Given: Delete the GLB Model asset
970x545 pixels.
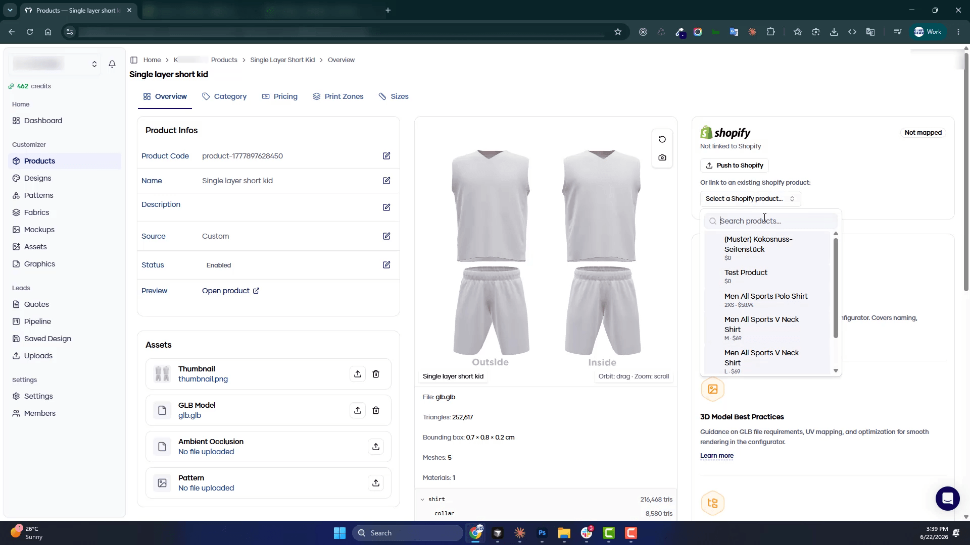Looking at the screenshot, I should pyautogui.click(x=376, y=410).
